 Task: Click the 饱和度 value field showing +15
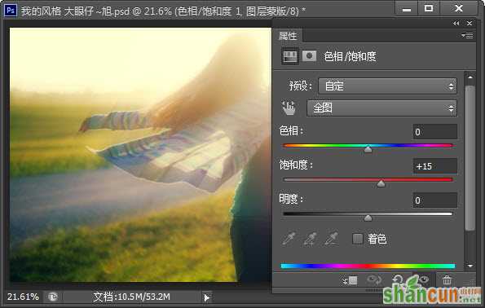pyautogui.click(x=435, y=166)
